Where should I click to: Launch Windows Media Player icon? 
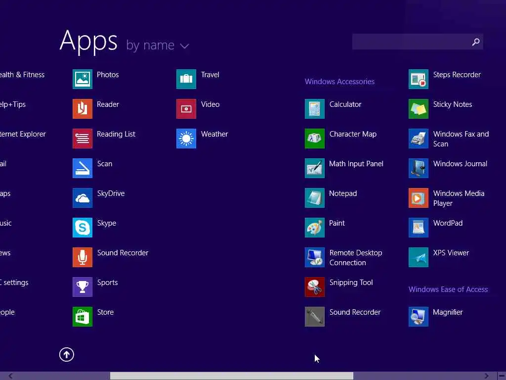419,198
